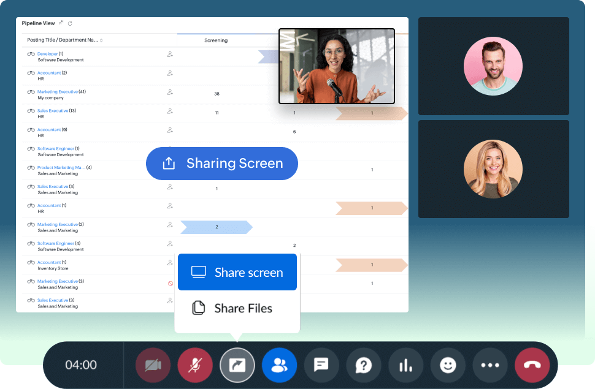This screenshot has height=389, width=595.
Task: Open the More options menu
Action: 490,364
